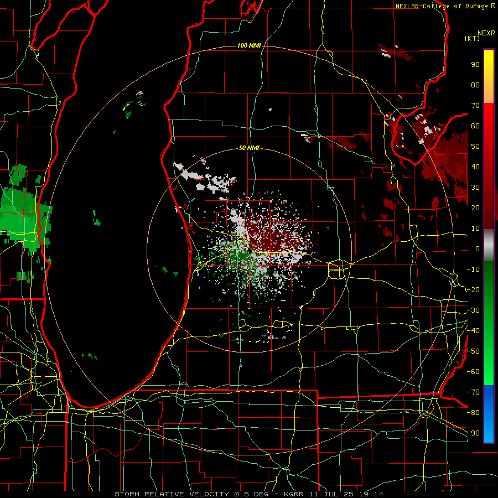Click the 40 value on velocity scale
498x498 pixels.
point(475,167)
